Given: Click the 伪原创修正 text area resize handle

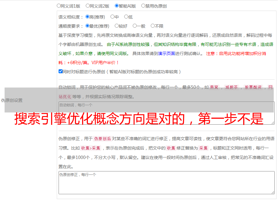Looking at the screenshot, I should (x=273, y=192).
